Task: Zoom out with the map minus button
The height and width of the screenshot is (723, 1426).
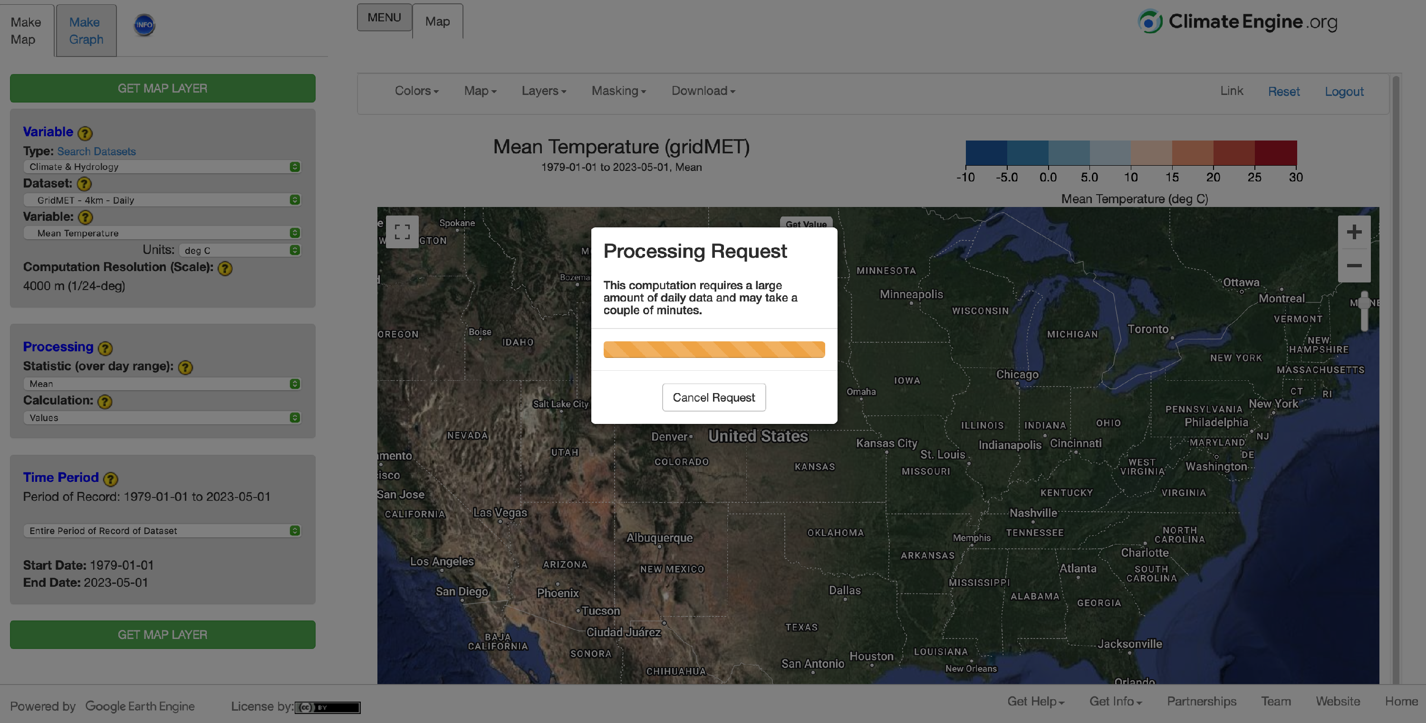Action: pyautogui.click(x=1353, y=266)
